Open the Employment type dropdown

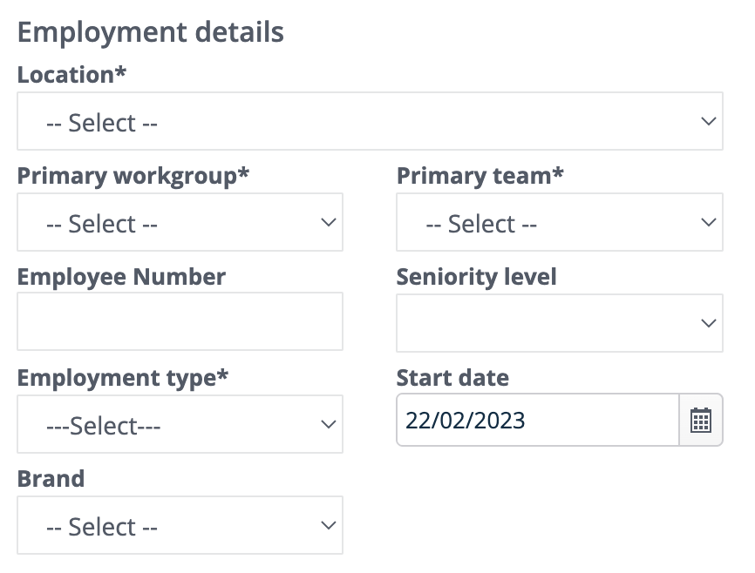(180, 424)
